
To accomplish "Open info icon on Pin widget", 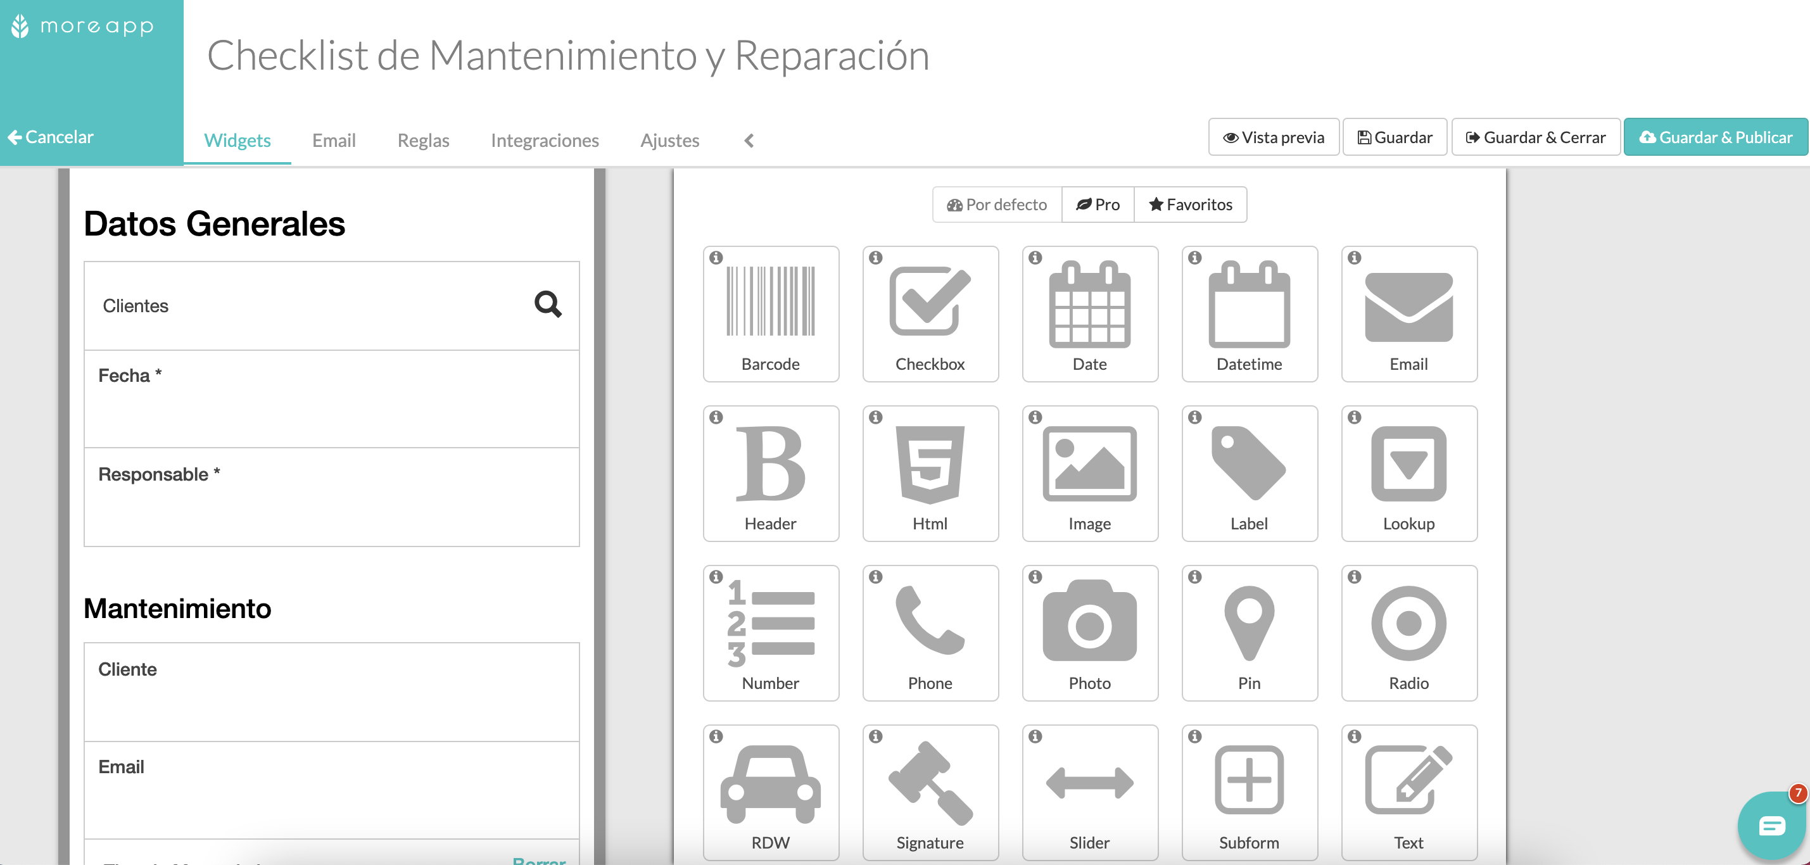I will 1194,576.
